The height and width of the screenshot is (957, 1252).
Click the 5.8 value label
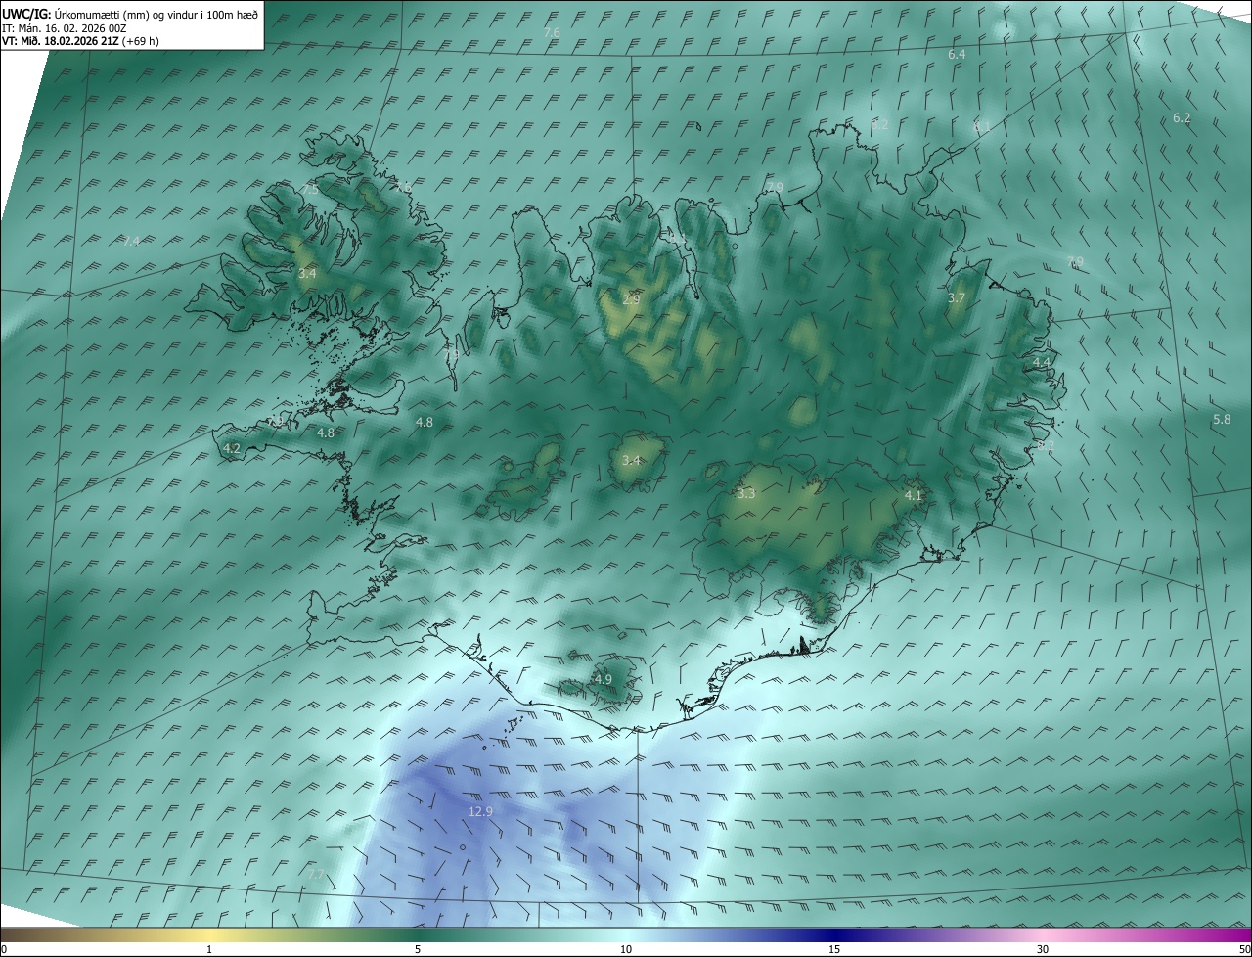(1222, 419)
